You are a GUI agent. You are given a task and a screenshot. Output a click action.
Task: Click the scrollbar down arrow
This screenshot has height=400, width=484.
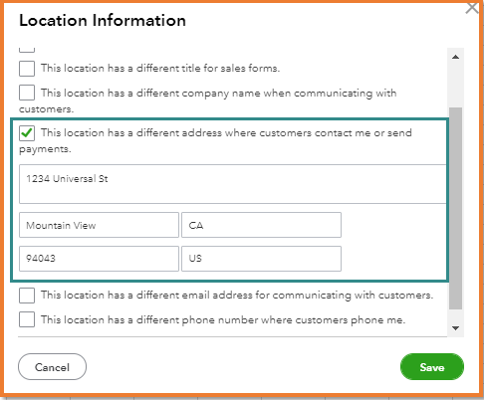455,328
